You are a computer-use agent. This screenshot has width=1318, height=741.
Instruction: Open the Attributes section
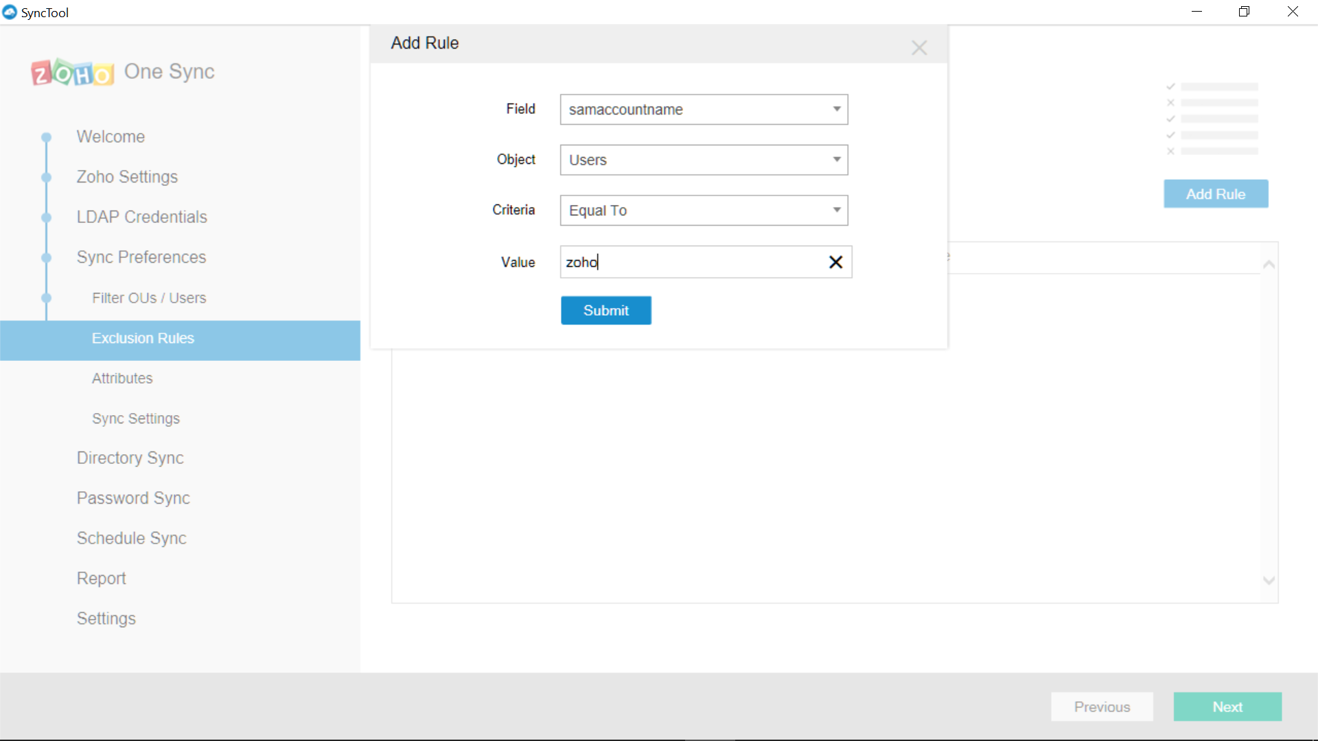coord(122,379)
